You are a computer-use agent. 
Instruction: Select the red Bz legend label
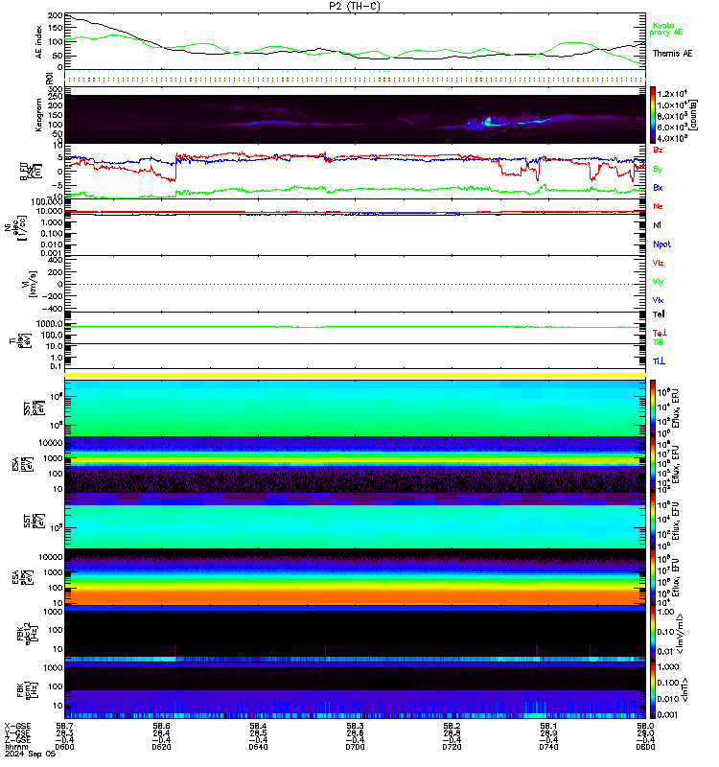(658, 150)
